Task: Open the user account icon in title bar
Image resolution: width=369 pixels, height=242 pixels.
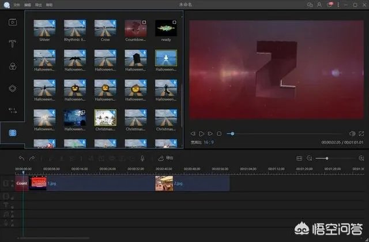Action: coord(319,5)
